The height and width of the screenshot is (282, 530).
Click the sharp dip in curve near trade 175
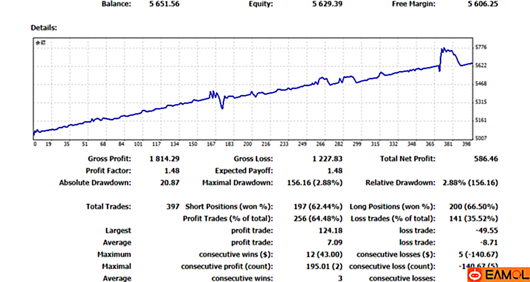coord(222,107)
